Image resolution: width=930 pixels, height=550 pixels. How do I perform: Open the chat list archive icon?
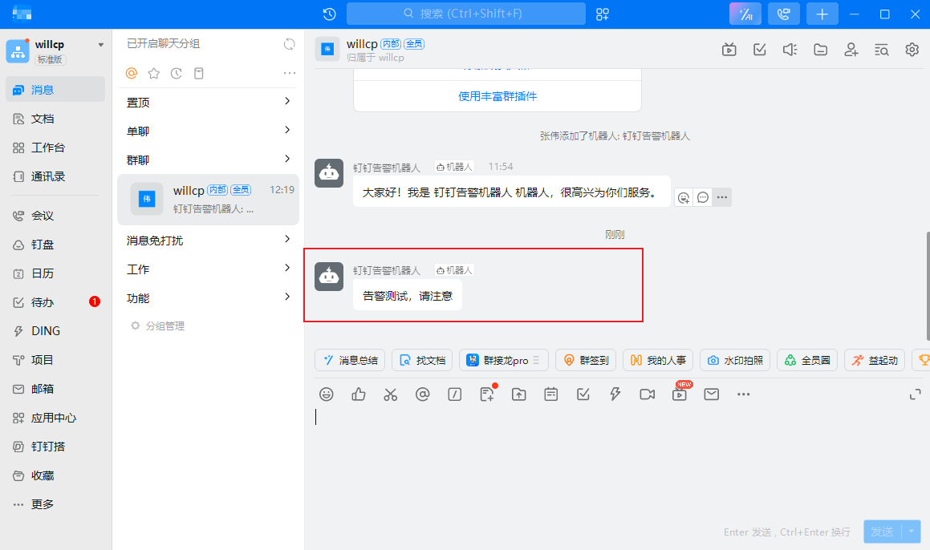(199, 73)
